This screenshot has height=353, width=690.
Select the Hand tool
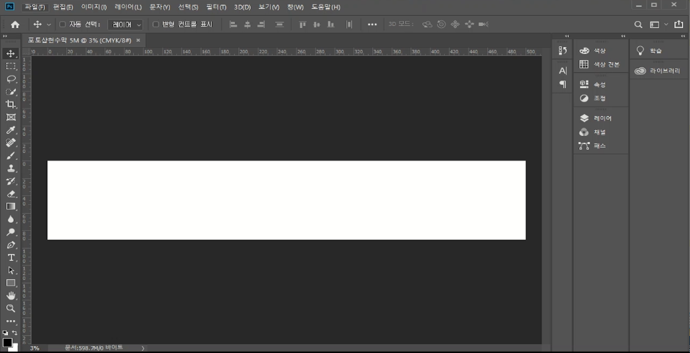point(10,296)
